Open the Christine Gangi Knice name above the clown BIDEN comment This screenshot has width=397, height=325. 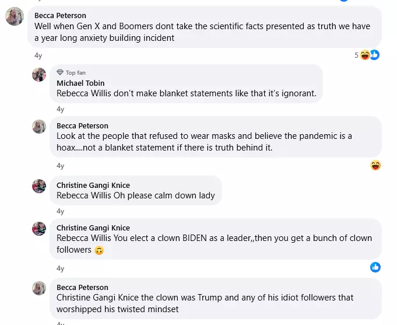coord(93,228)
